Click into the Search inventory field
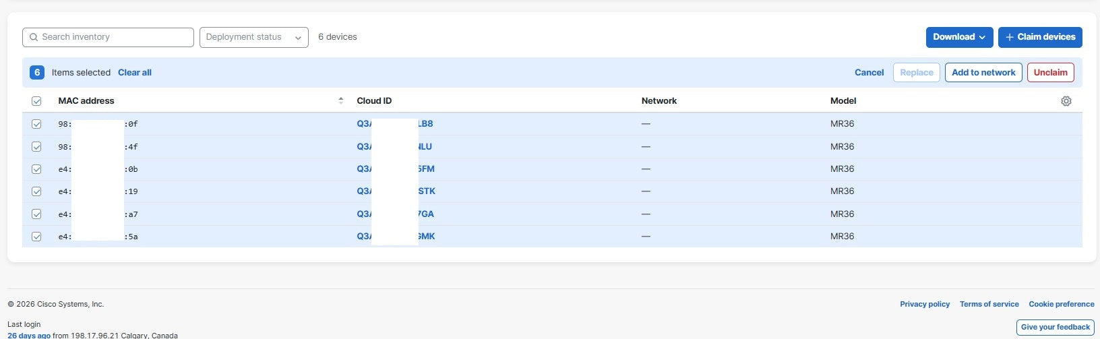Image resolution: width=1100 pixels, height=339 pixels. [108, 37]
